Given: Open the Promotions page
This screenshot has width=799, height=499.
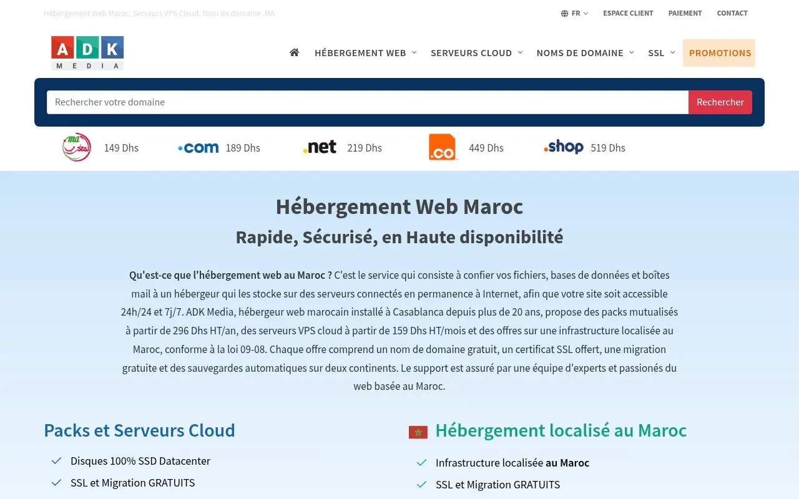Looking at the screenshot, I should coord(719,53).
